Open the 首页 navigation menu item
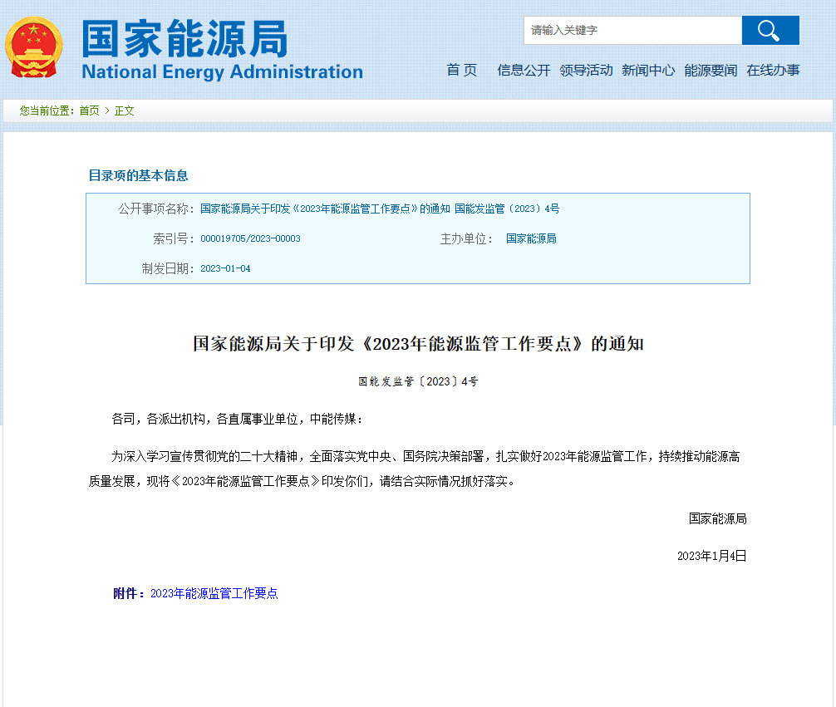Viewport: 836px width, 707px height. pyautogui.click(x=462, y=71)
